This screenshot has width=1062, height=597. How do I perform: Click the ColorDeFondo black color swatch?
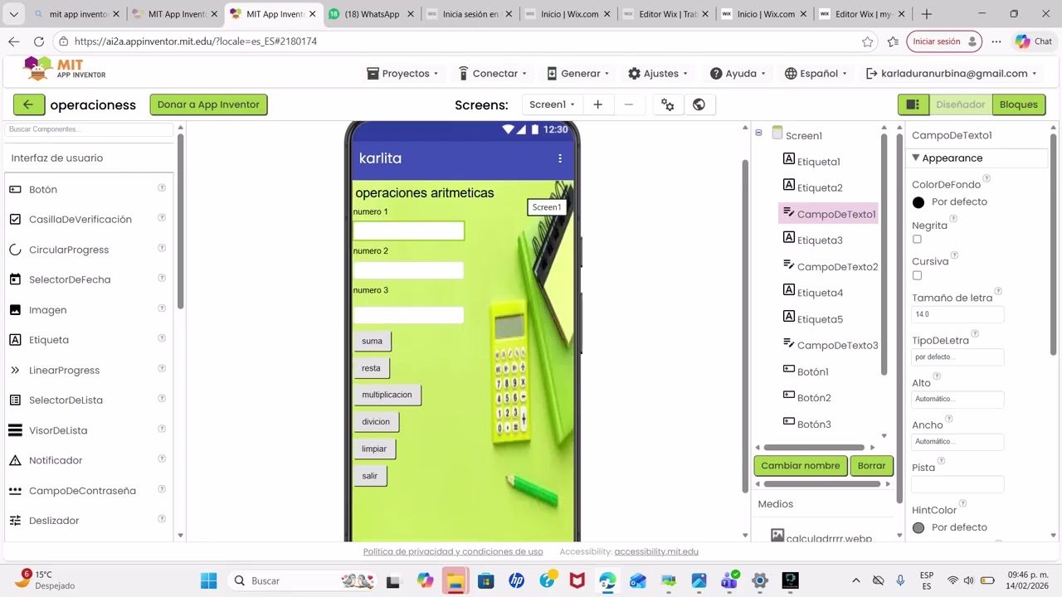918,202
